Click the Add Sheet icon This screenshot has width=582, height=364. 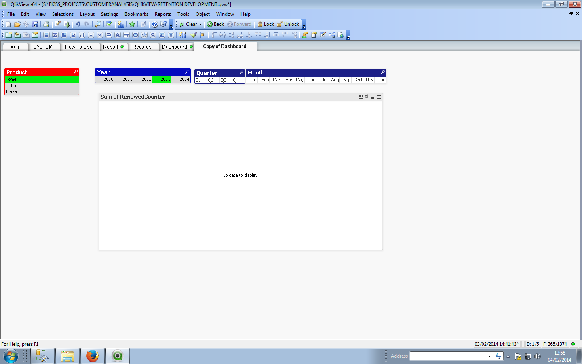[x=8, y=35]
